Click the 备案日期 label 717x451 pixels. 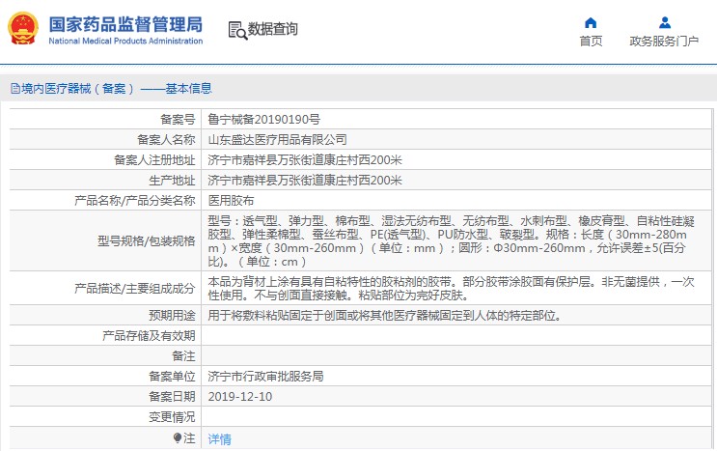click(172, 397)
